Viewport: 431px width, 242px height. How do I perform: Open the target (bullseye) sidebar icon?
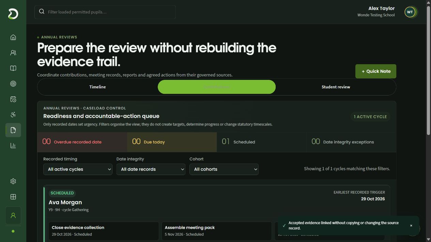point(13,84)
